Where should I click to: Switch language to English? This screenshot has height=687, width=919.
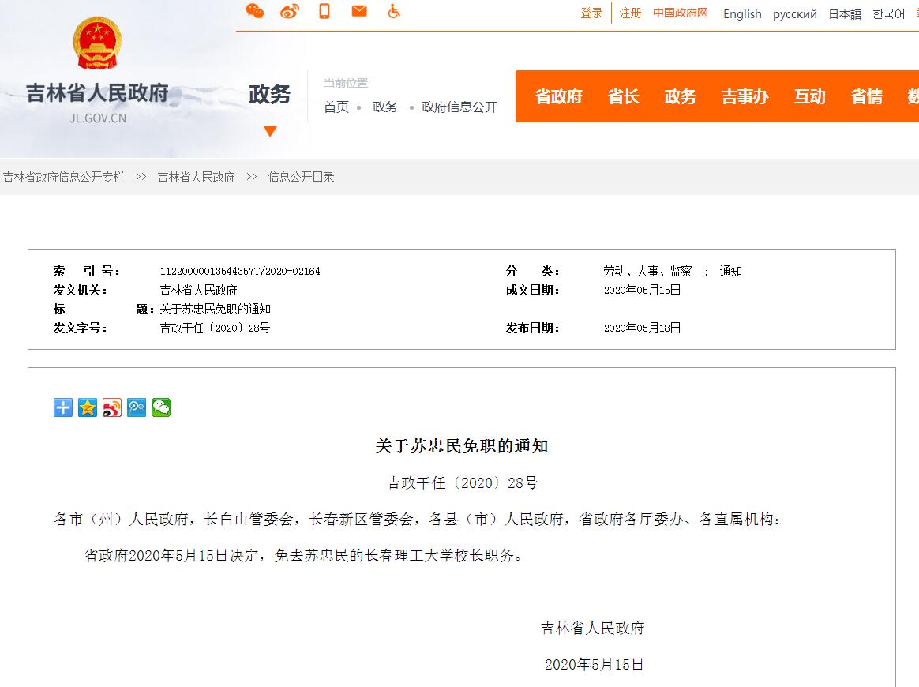pos(742,14)
